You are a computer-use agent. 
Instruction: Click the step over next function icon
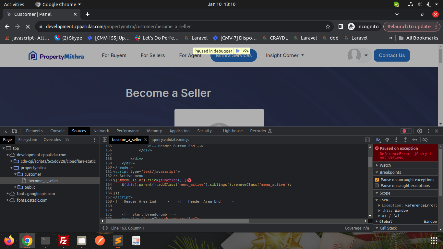[387, 140]
